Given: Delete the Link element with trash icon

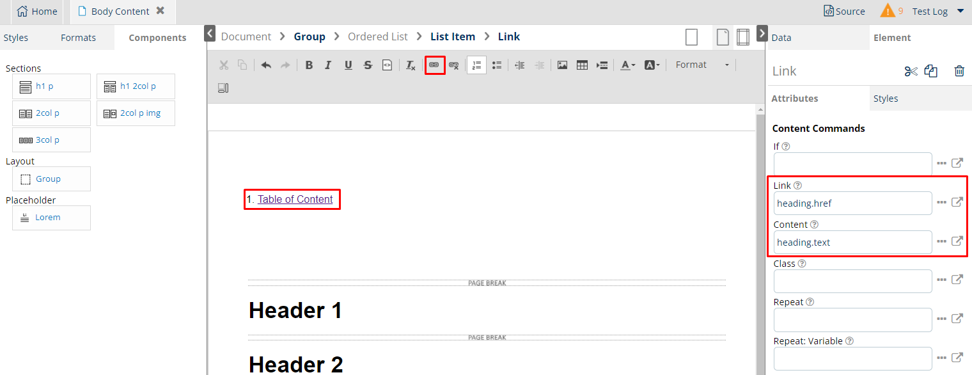Looking at the screenshot, I should tap(959, 71).
